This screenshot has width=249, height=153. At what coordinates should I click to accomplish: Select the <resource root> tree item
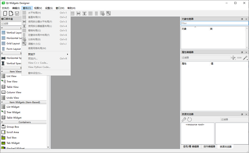pos(195,124)
